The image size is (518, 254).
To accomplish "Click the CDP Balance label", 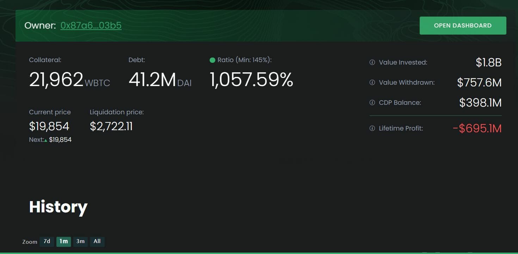I will pos(400,103).
